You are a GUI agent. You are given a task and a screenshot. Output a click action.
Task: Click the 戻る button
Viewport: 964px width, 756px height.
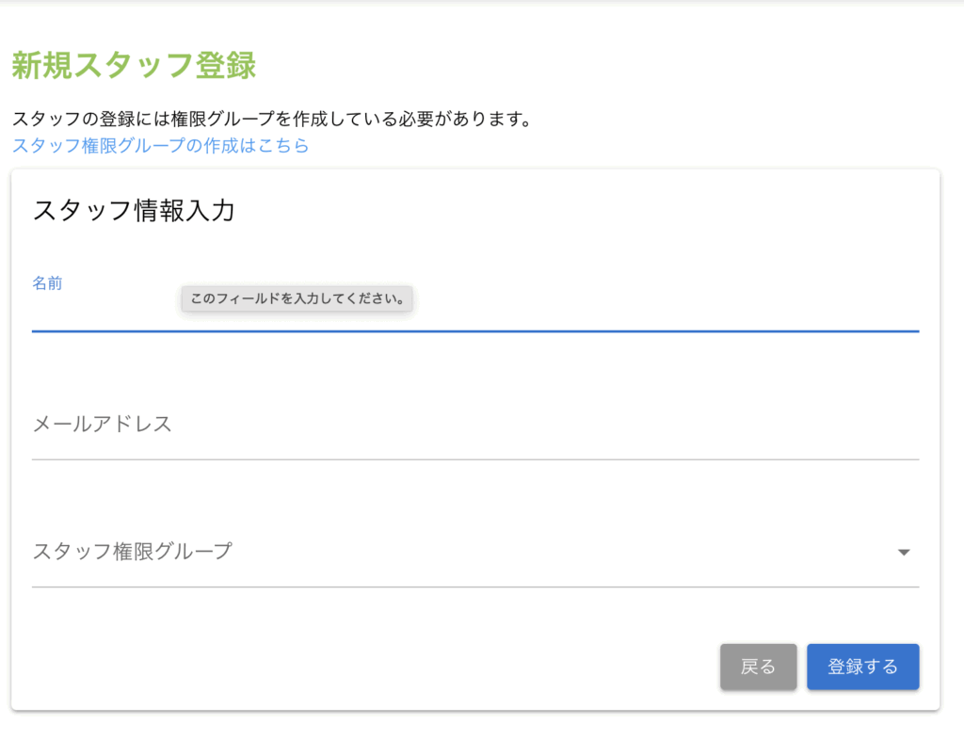click(758, 667)
